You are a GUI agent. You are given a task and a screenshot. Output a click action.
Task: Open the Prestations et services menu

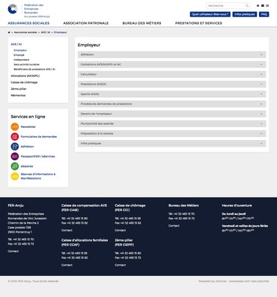click(x=198, y=23)
